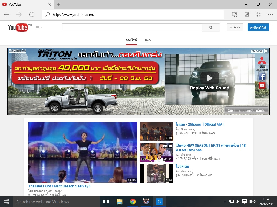Open the 25hours Official MV thumbnail
This screenshot has height=207, width=277.
click(x=157, y=131)
